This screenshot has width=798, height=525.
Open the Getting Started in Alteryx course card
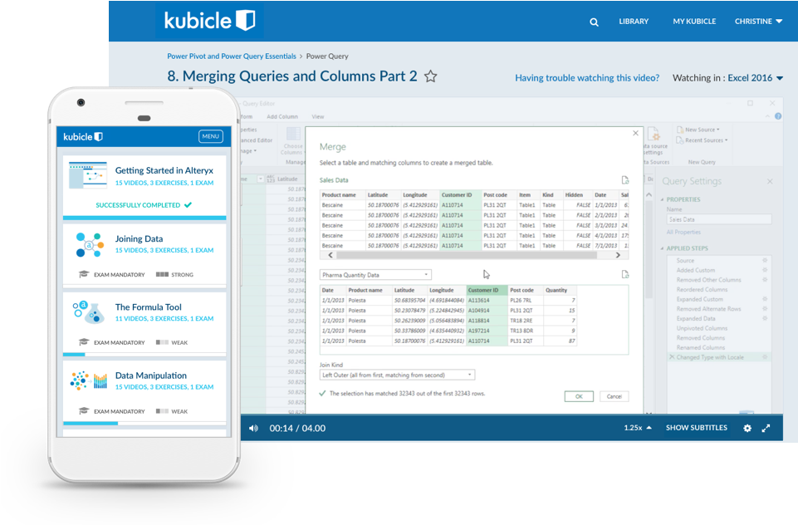click(x=144, y=176)
